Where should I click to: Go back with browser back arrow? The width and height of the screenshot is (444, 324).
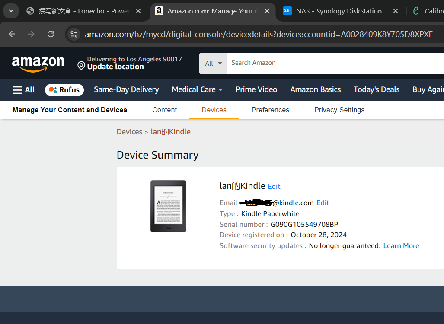12,34
